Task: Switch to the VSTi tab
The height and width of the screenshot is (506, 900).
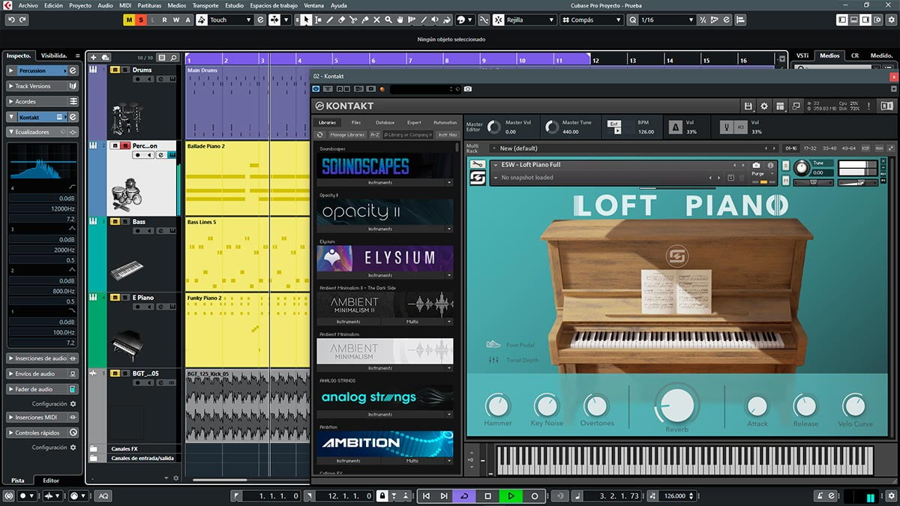Action: tap(802, 55)
